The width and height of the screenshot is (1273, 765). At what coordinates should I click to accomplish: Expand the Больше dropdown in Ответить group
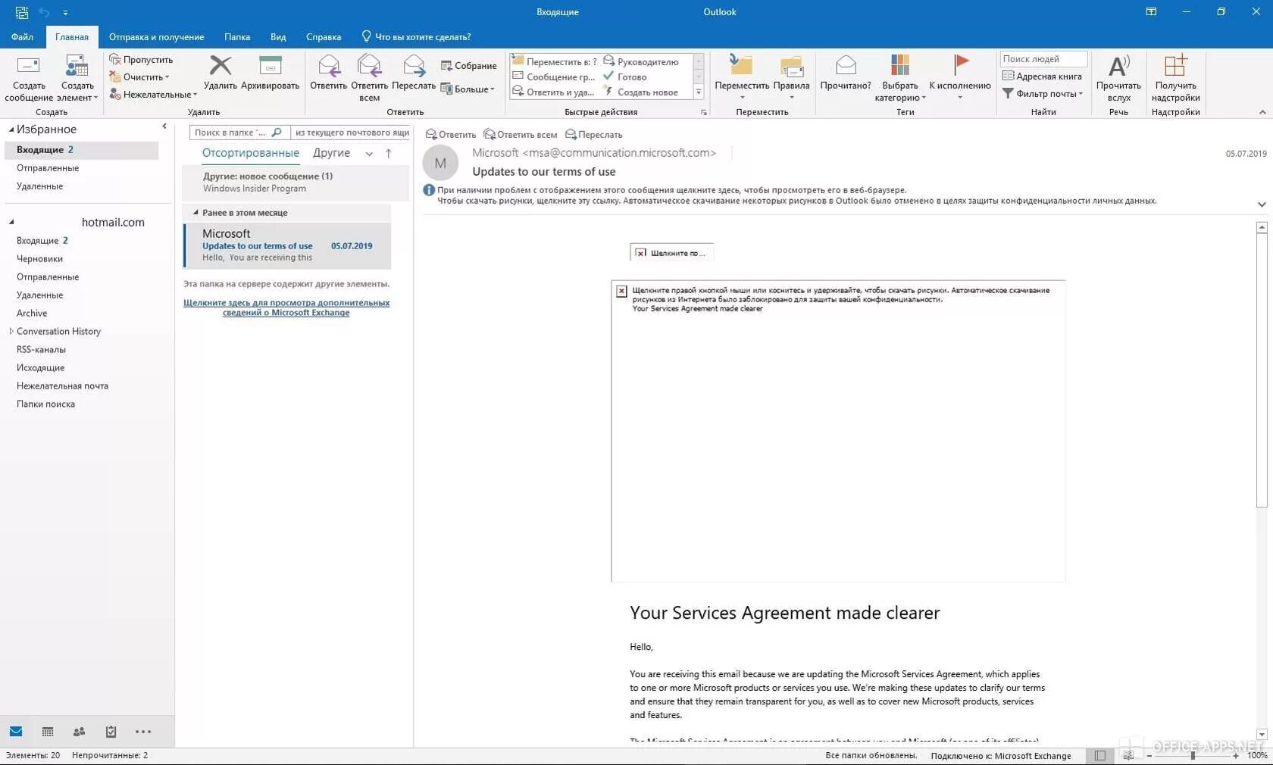[468, 89]
